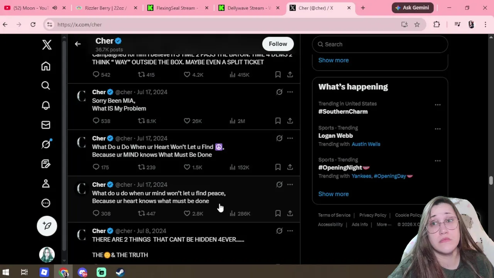The width and height of the screenshot is (494, 278).
Task: Open Explore search icon in sidebar
Action: (x=46, y=85)
